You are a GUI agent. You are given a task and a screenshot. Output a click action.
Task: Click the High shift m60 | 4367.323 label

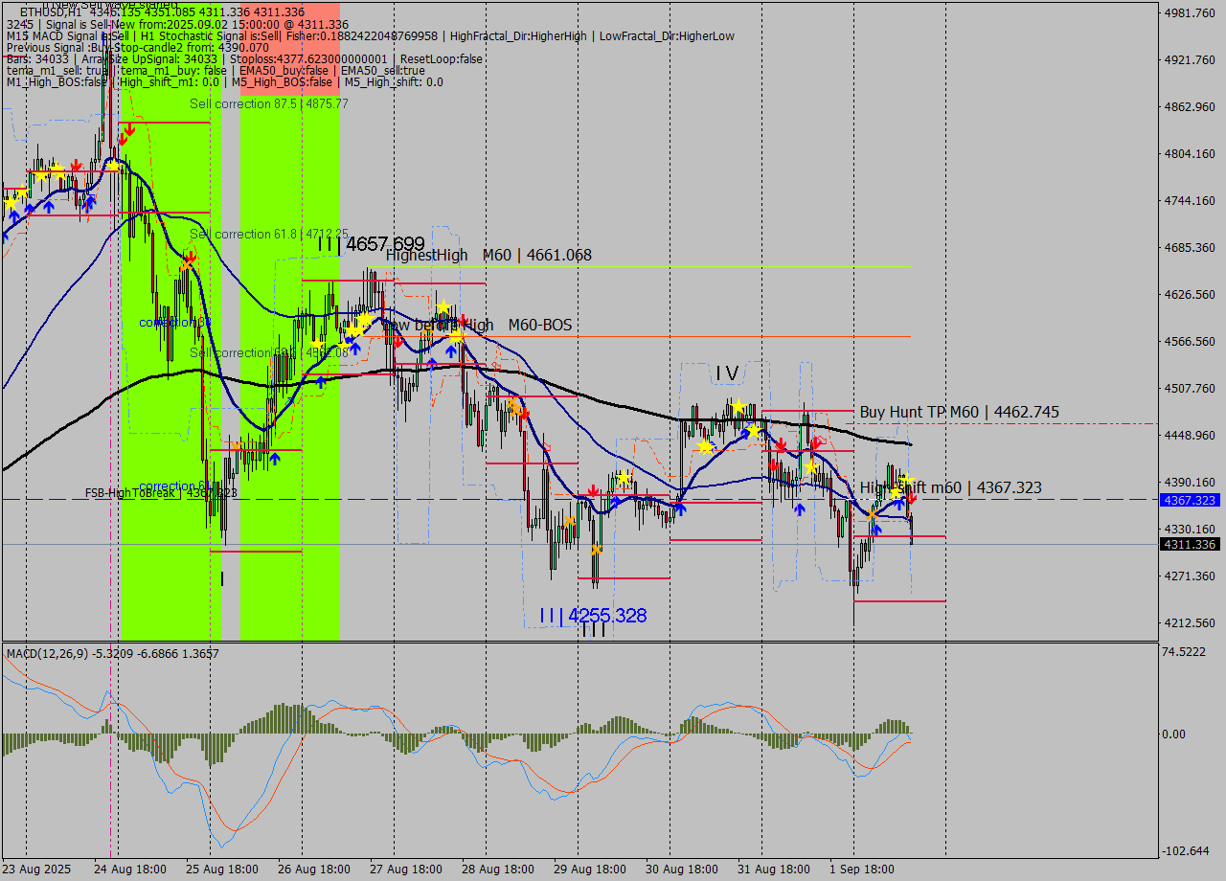point(950,487)
